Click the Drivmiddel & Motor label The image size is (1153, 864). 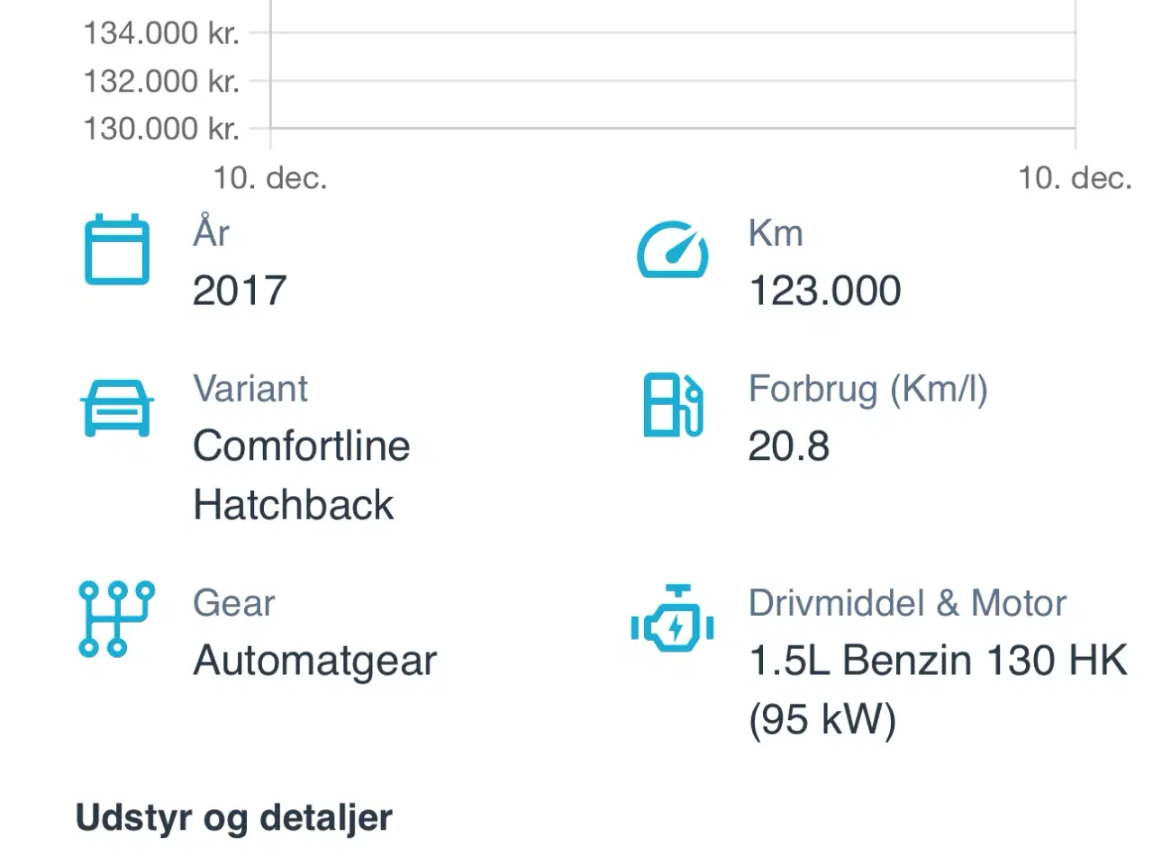(906, 603)
